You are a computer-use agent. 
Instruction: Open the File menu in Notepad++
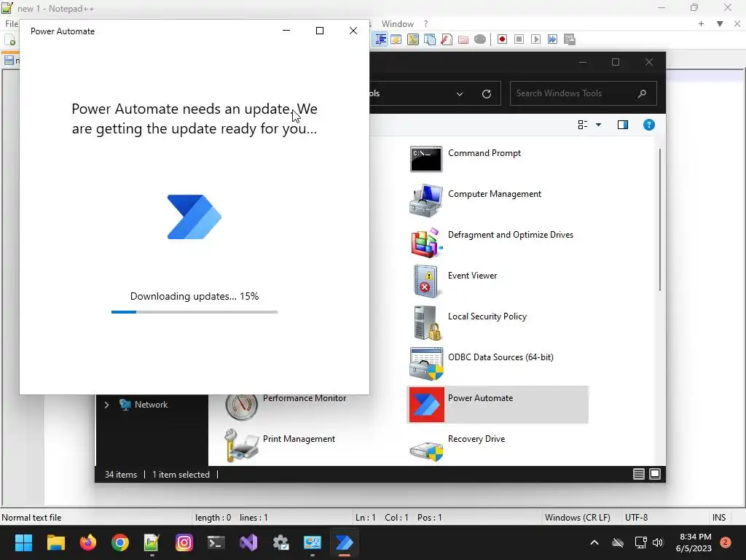point(12,24)
